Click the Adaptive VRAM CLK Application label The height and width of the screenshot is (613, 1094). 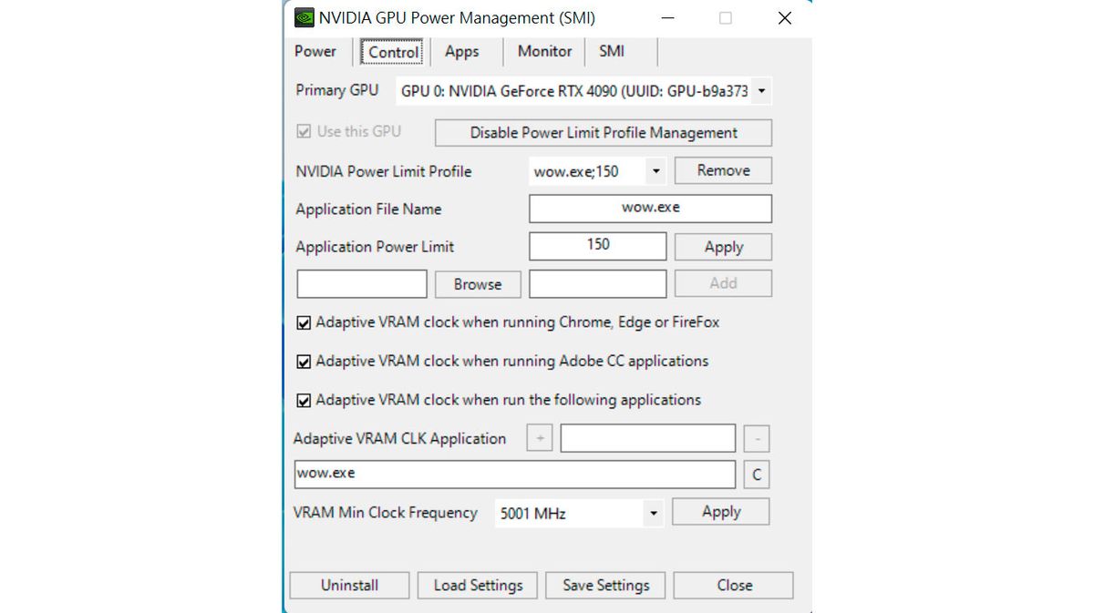point(399,439)
